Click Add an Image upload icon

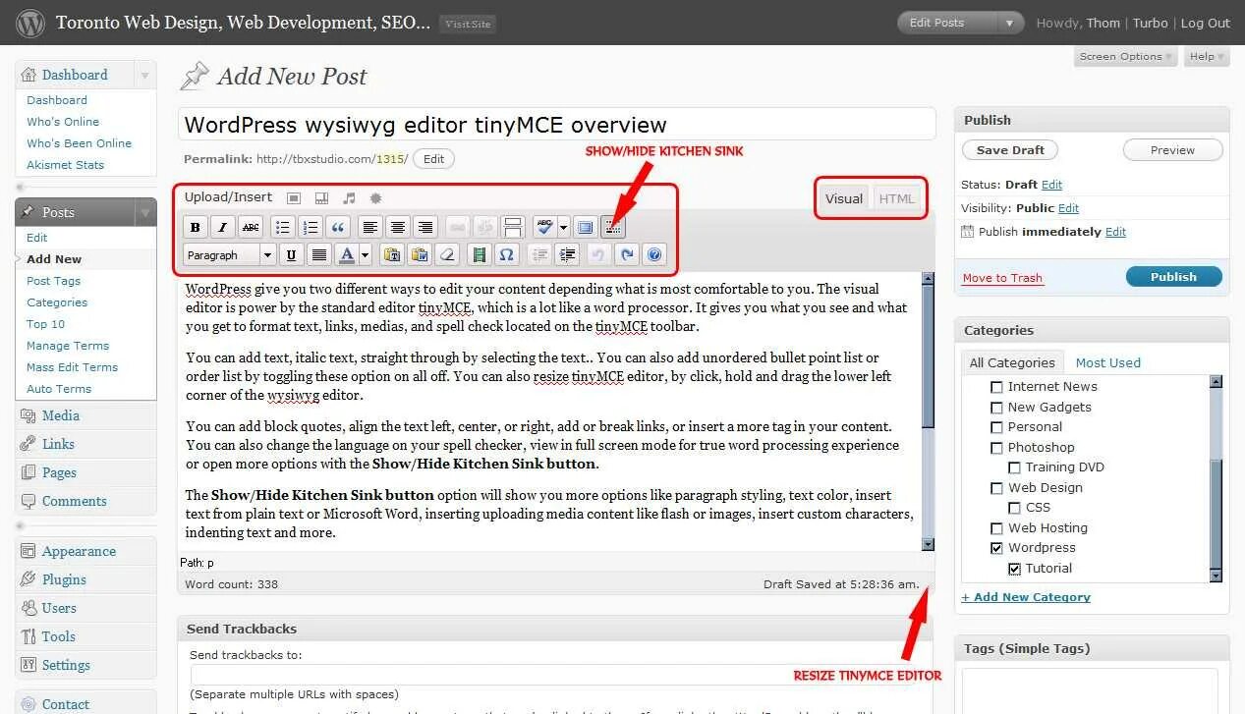294,198
